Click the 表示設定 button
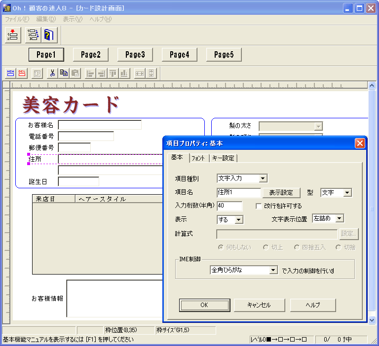Viewport: 379px width, 346px height. pos(281,193)
